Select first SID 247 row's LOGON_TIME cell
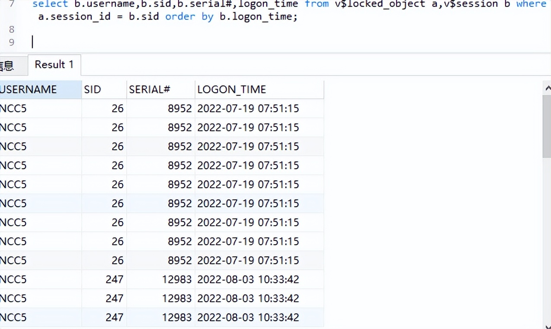551x329 pixels. [x=259, y=279]
